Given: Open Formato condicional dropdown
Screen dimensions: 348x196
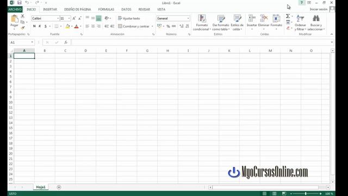Looking at the screenshot, I should tap(202, 23).
